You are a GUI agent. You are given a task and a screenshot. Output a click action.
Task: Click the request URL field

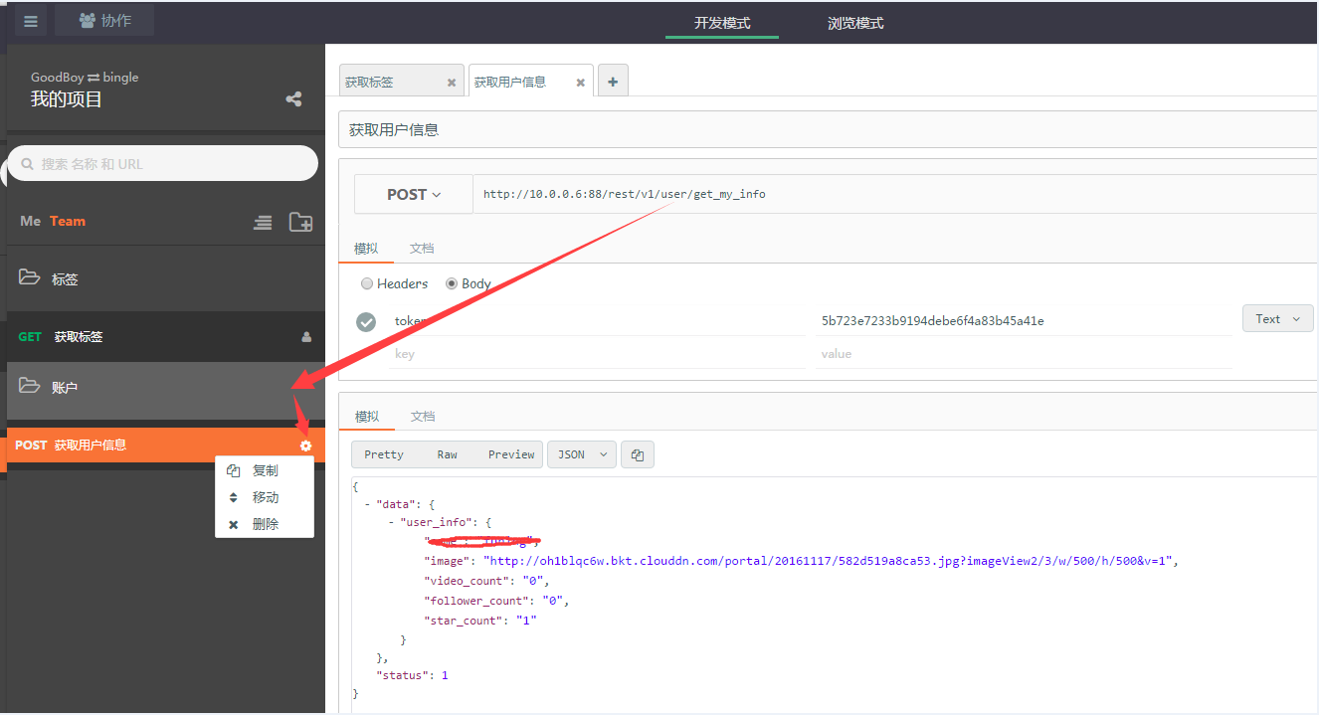point(896,194)
